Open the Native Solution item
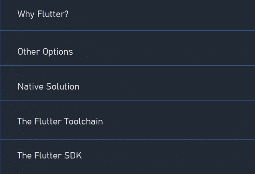255x174 pixels. point(127,83)
